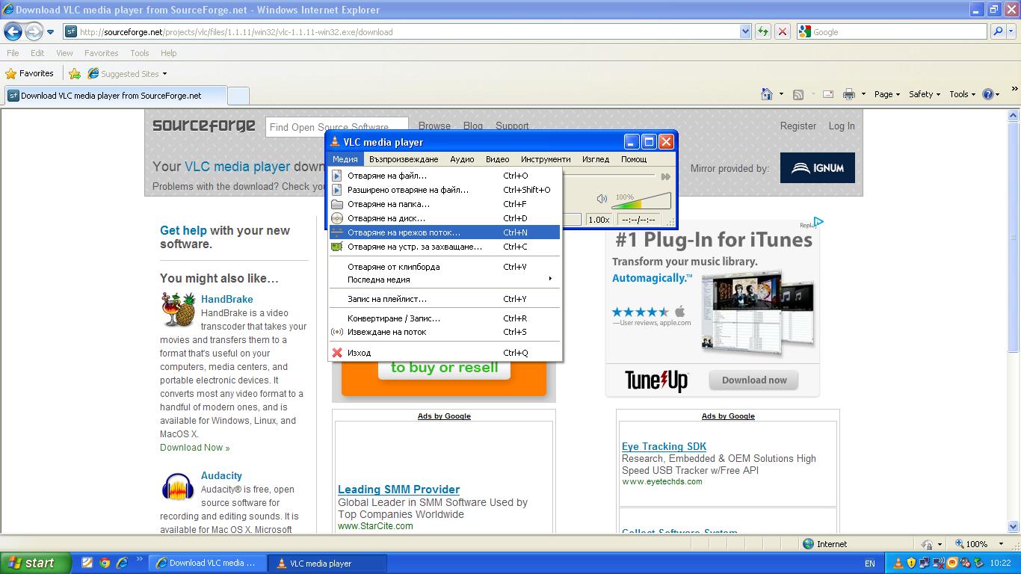Click the IE Forward navigation button
Screen dimensions: 1021x574
(34, 31)
